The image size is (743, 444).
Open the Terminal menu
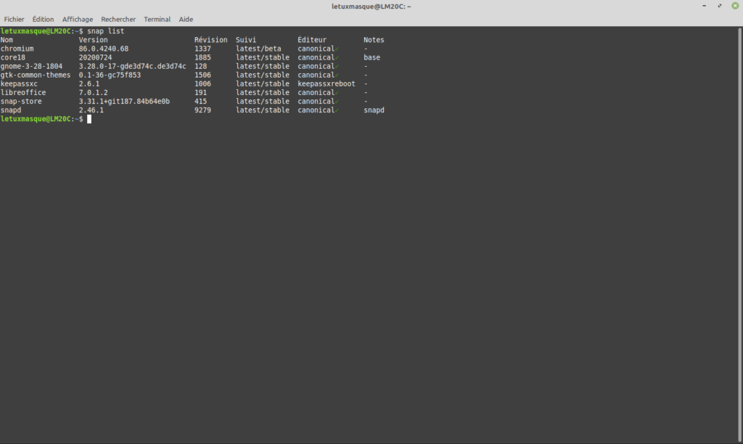[157, 20]
